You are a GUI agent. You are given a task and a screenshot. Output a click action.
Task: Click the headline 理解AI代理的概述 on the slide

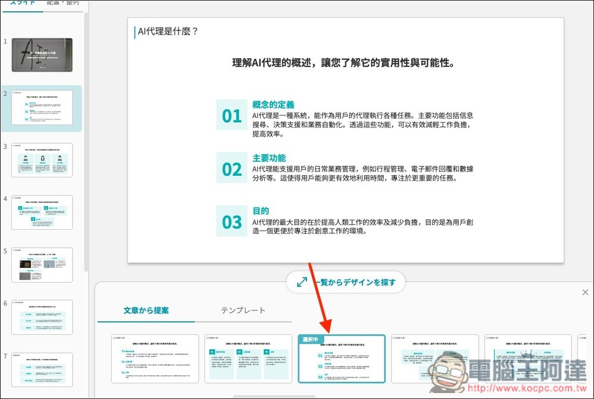343,62
